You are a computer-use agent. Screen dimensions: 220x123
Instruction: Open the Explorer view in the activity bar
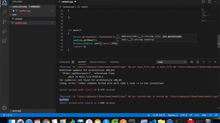(x=4, y=3)
